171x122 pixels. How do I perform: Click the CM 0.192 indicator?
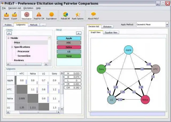(72, 88)
